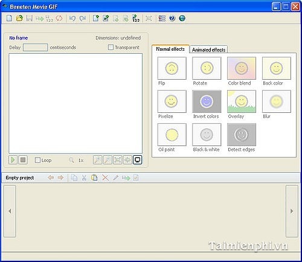This screenshot has width=302, height=262.
Task: Edit frame with the pencil icon
Action: 116,177
